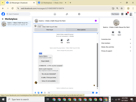Click the highlighted Seairra sender name
136x102 pixels.
point(41,54)
